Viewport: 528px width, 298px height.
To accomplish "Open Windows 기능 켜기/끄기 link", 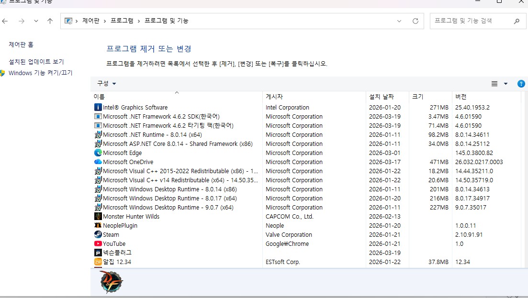I will pos(40,73).
